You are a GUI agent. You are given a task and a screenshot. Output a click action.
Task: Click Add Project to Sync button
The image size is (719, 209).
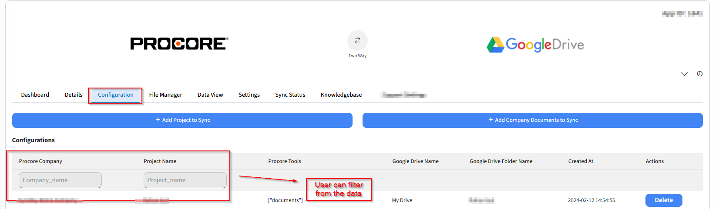182,120
